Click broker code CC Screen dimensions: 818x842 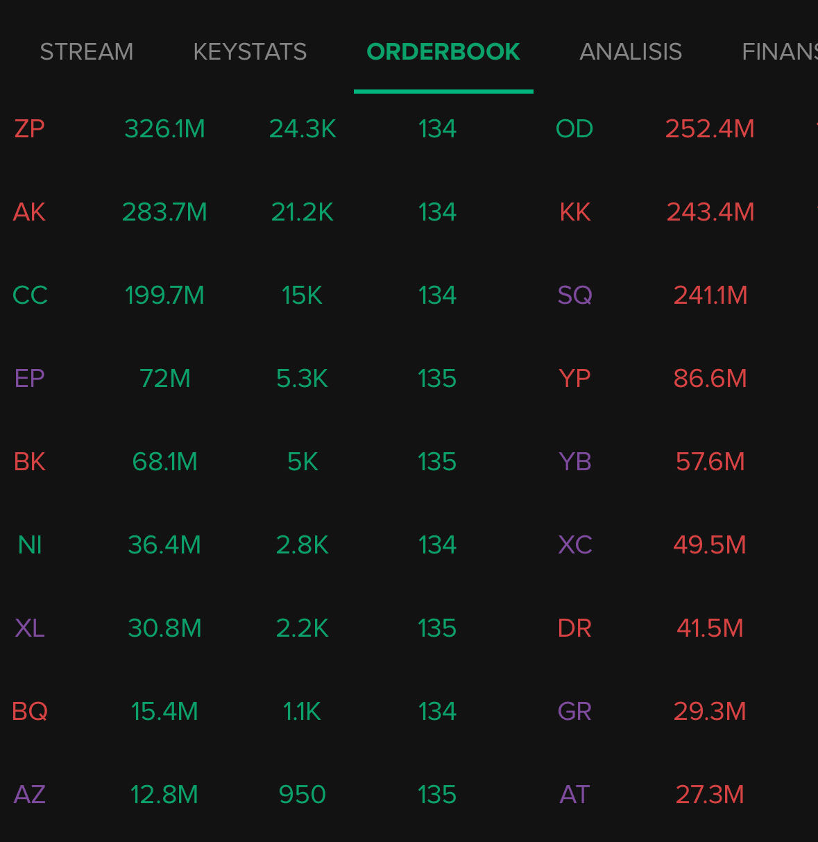pyautogui.click(x=30, y=295)
